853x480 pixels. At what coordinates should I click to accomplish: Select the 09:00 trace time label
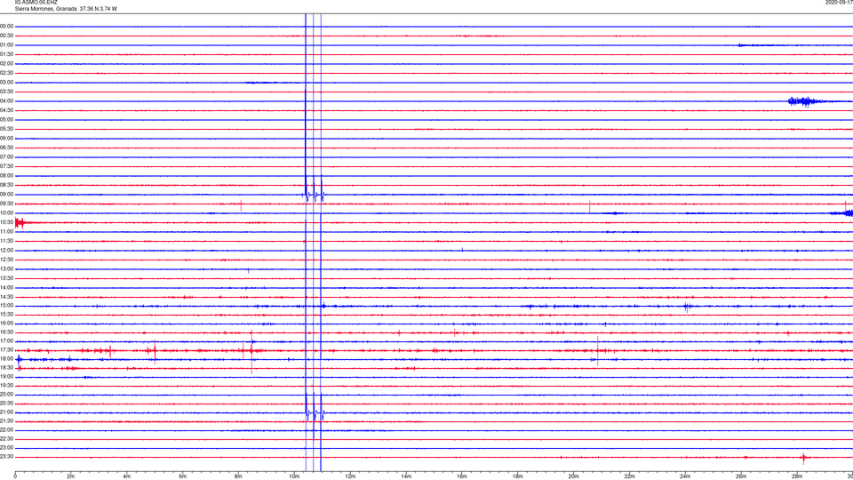tap(6, 195)
